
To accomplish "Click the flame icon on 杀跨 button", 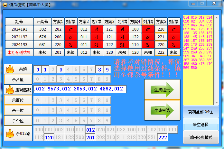I will (10, 69).
